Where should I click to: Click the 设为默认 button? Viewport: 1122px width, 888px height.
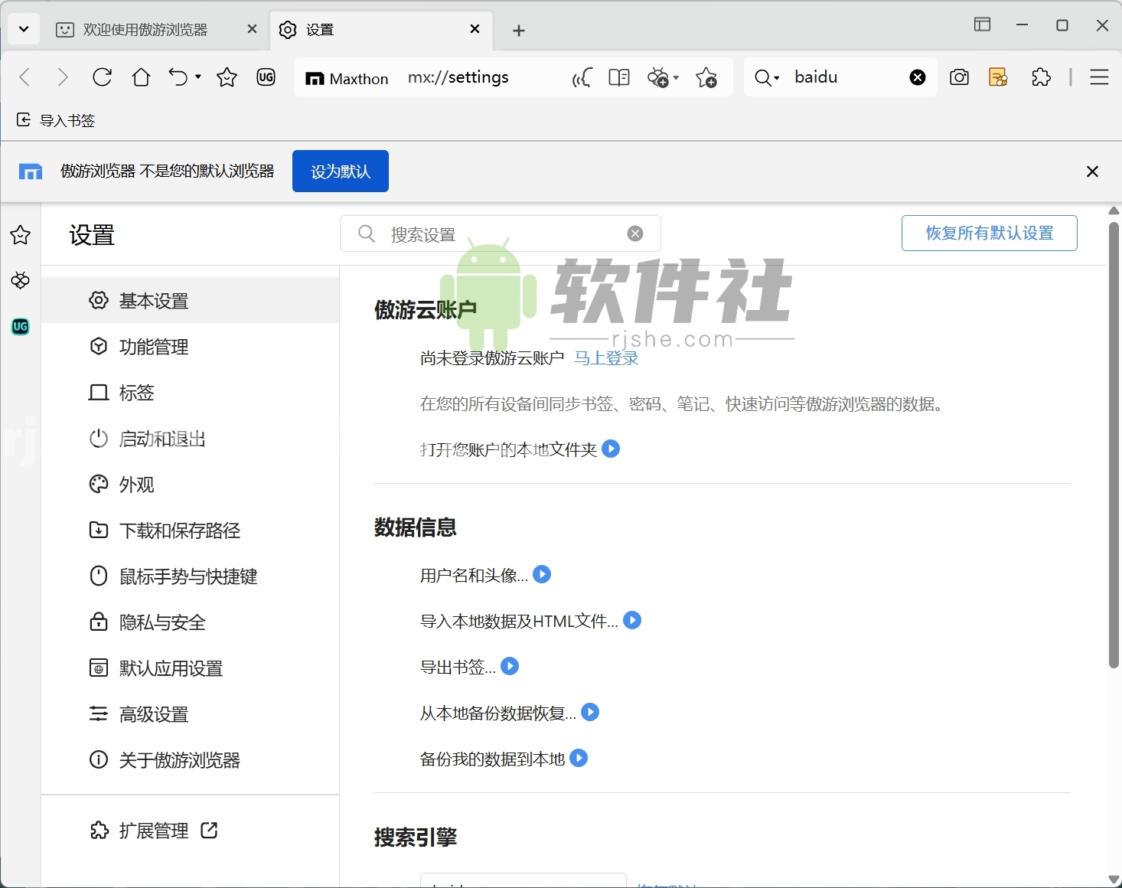340,171
